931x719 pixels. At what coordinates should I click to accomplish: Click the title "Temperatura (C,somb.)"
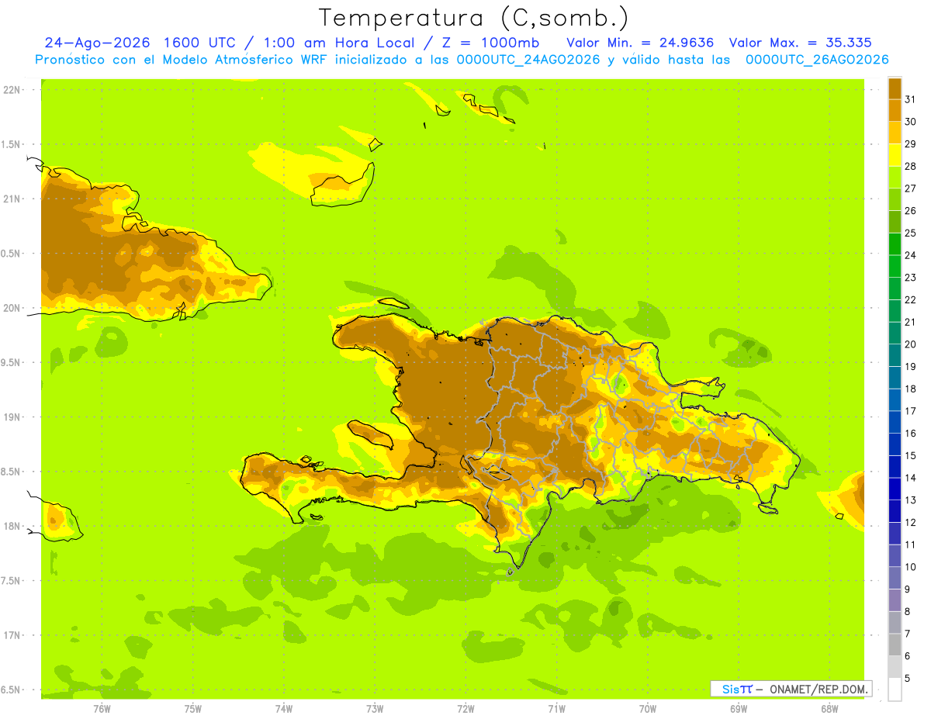click(474, 19)
